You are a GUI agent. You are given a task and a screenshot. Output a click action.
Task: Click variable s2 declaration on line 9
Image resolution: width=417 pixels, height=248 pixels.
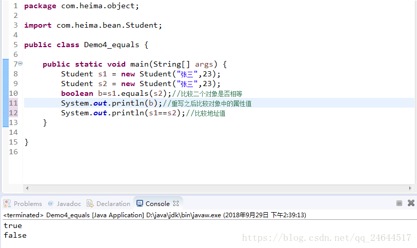[x=103, y=84]
